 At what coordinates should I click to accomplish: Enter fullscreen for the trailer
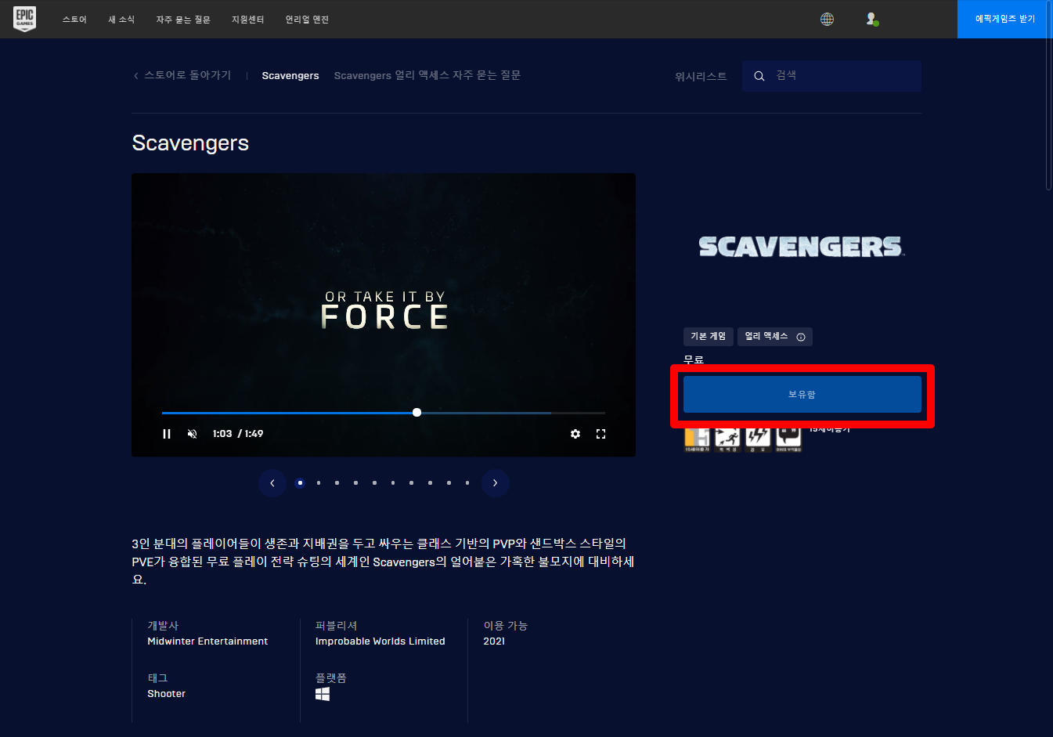click(x=601, y=434)
